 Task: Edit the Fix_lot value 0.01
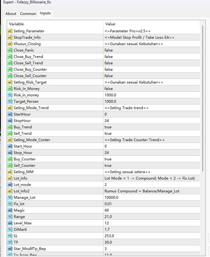108,204
